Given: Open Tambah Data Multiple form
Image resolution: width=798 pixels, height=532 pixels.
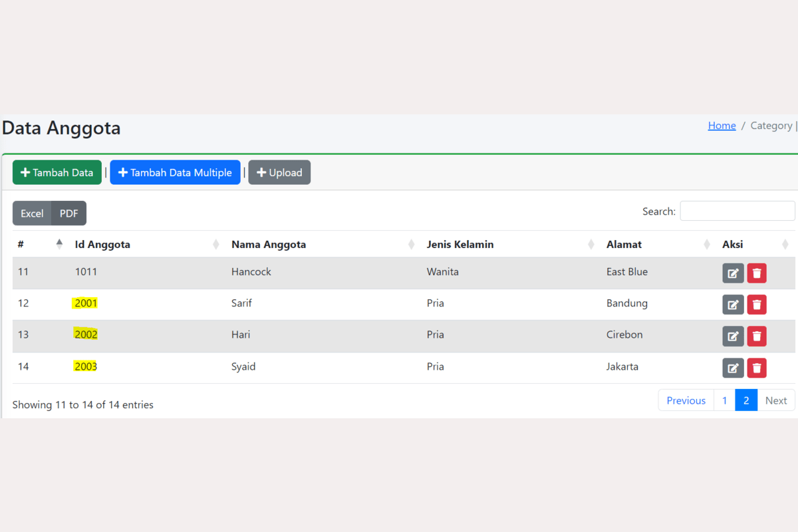Looking at the screenshot, I should click(x=175, y=172).
